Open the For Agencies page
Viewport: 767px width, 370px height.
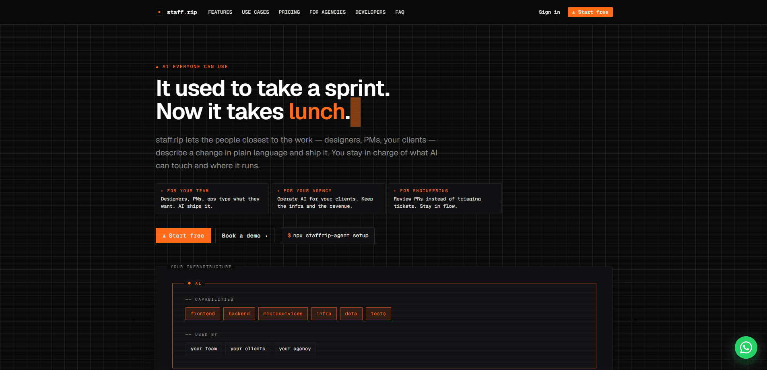point(328,12)
